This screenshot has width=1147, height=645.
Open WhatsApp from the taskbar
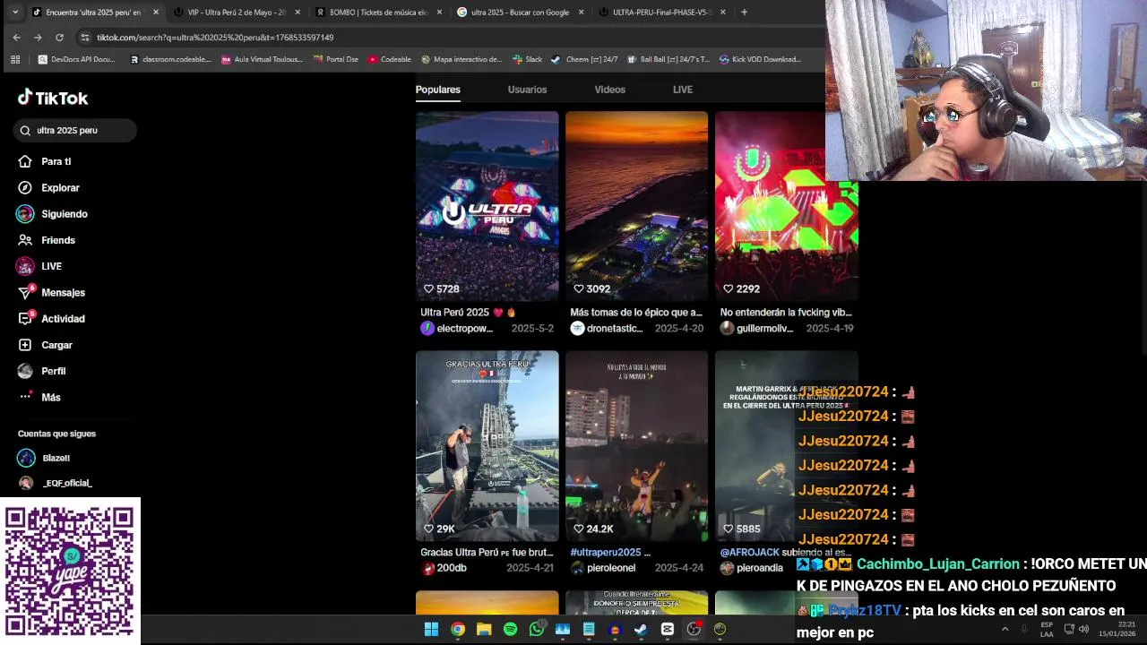537,630
